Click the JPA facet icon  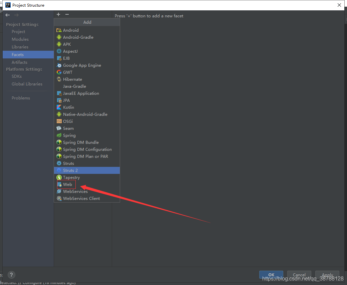59,100
